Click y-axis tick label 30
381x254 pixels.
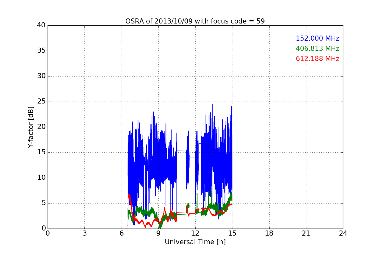point(41,76)
